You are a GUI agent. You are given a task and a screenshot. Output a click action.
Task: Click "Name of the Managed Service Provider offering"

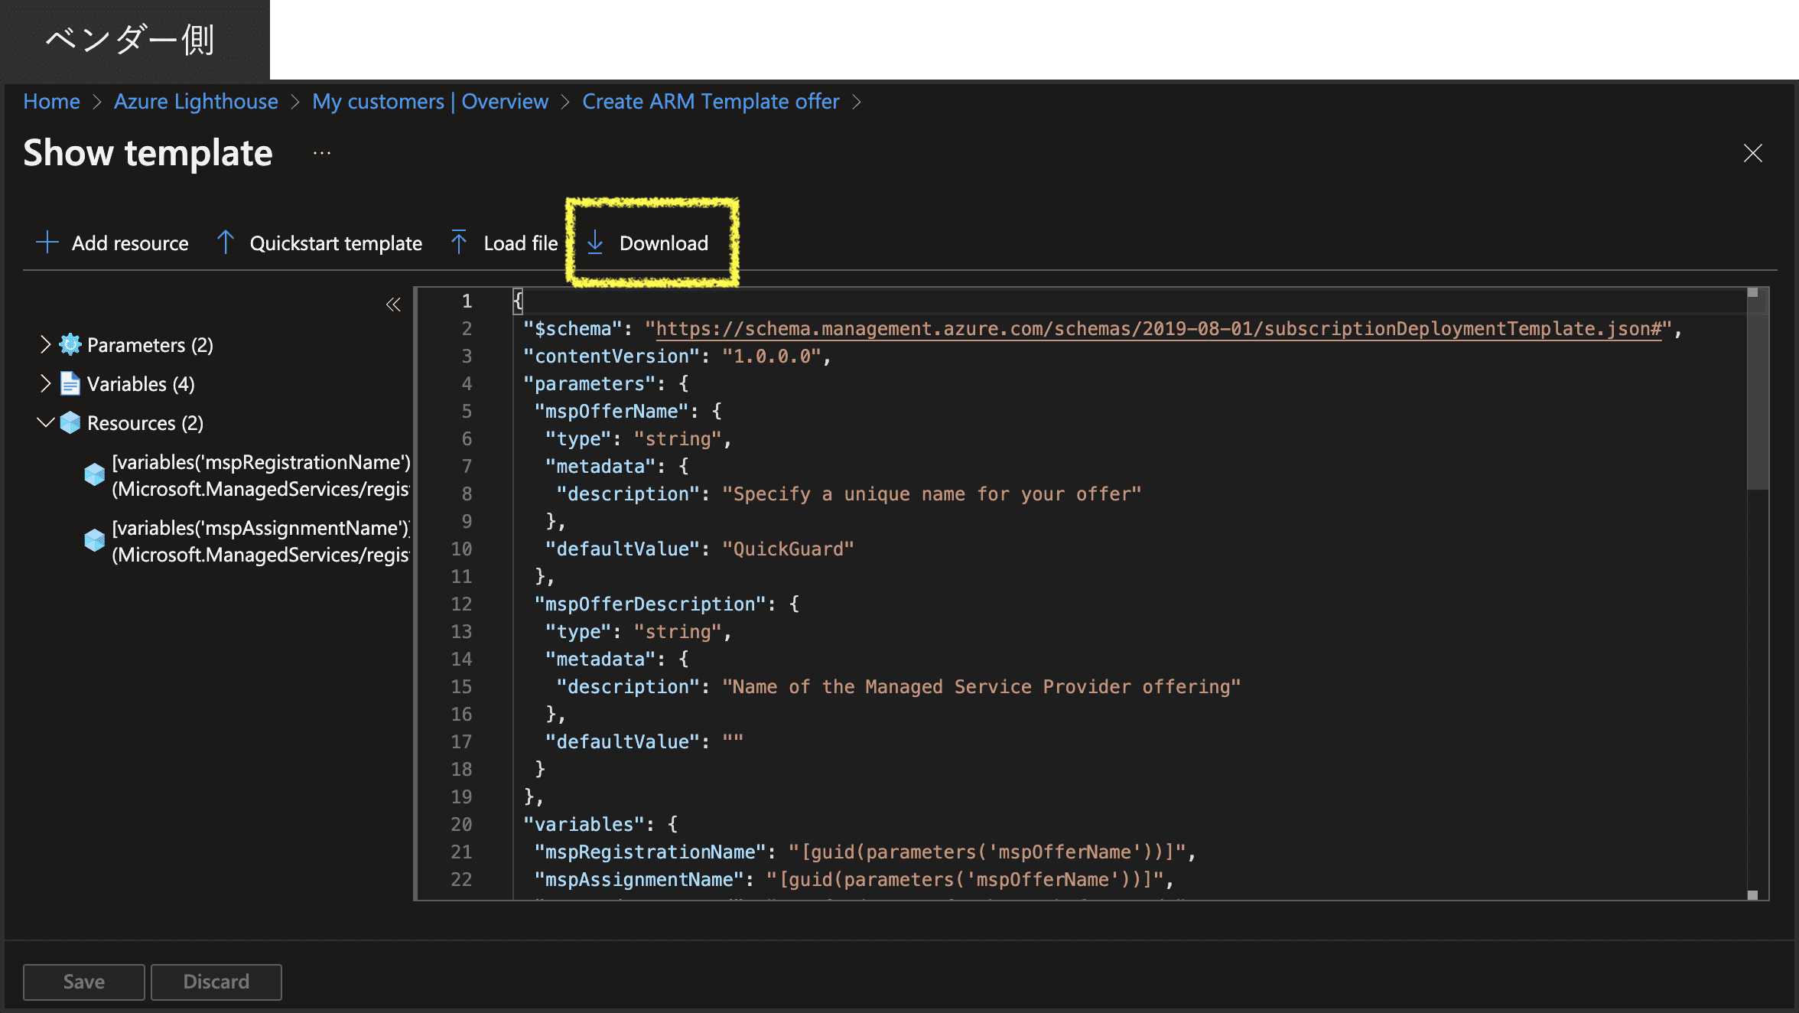[x=981, y=687]
